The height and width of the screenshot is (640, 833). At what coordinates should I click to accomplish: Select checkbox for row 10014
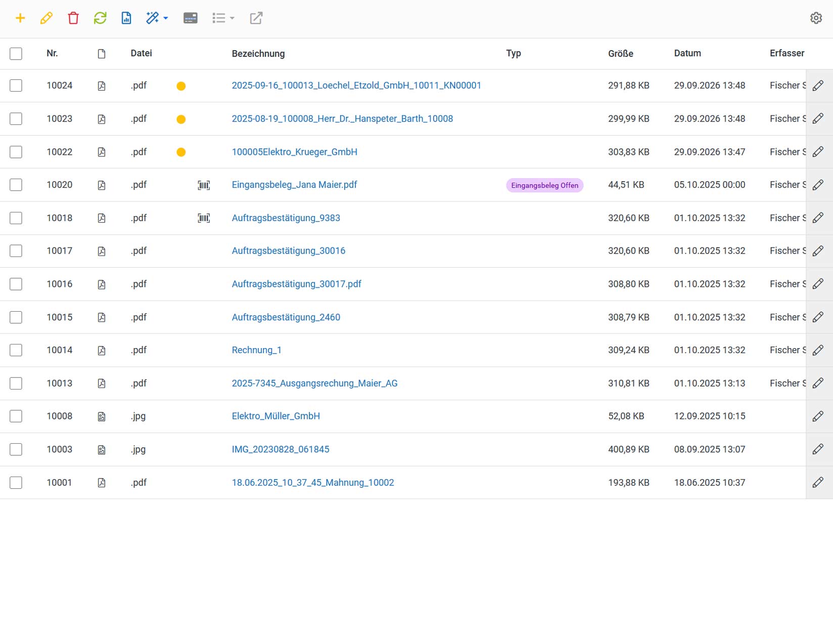pos(16,350)
